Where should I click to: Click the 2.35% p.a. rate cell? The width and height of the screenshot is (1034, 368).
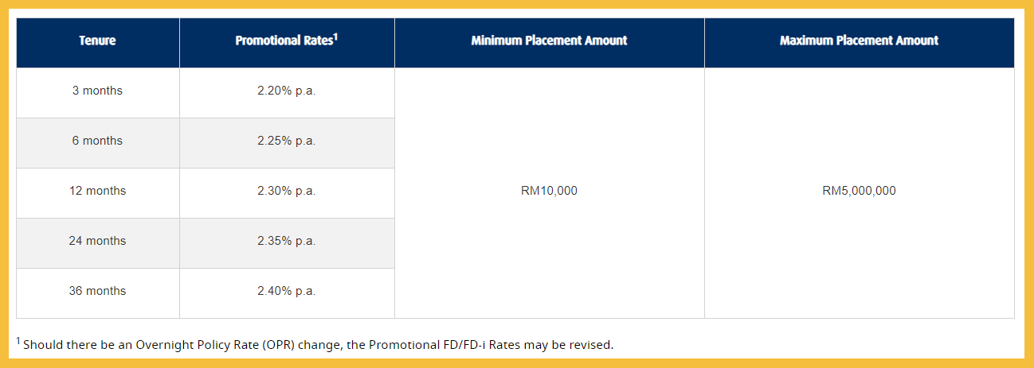point(286,242)
